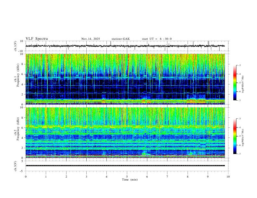Click time axis tick label "9"
The width and height of the screenshot is (257, 198).
[x=208, y=177]
